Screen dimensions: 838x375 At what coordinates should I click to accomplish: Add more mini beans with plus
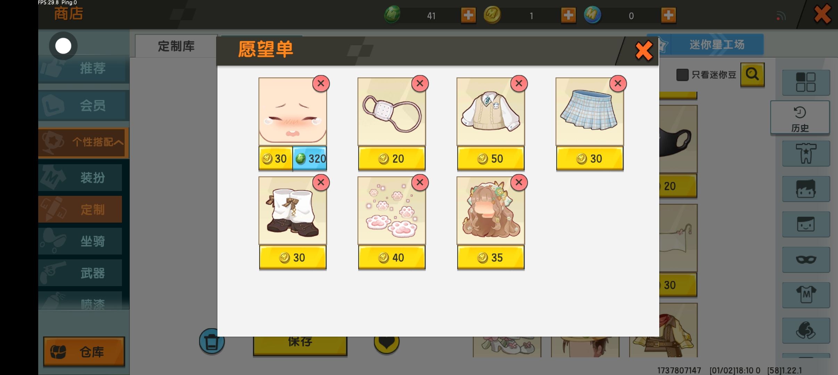[x=468, y=15]
